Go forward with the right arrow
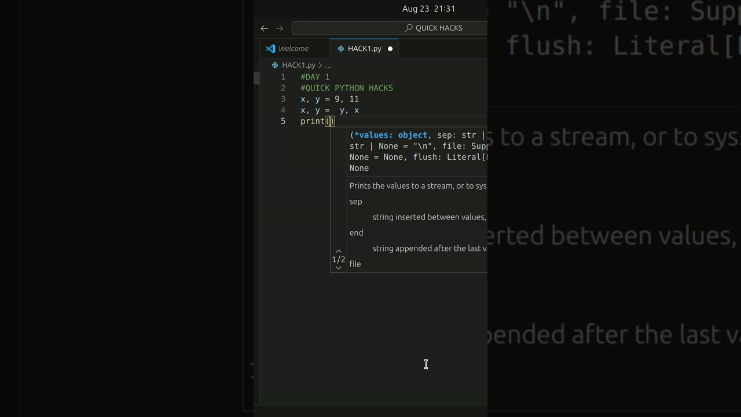Viewport: 741px width, 417px height. pos(280,28)
